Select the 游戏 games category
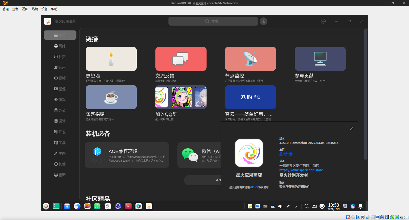The height and width of the screenshot is (220, 409). click(60, 100)
